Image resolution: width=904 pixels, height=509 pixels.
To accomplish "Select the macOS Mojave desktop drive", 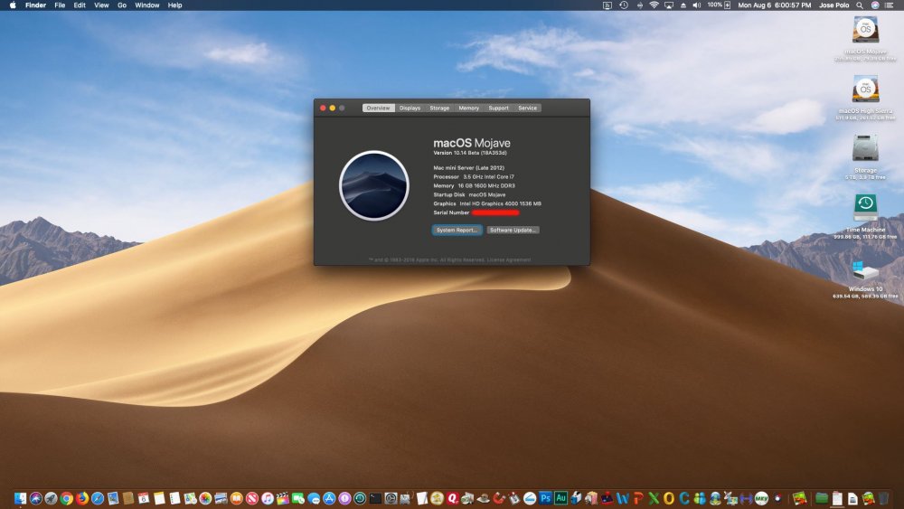I will point(865,29).
